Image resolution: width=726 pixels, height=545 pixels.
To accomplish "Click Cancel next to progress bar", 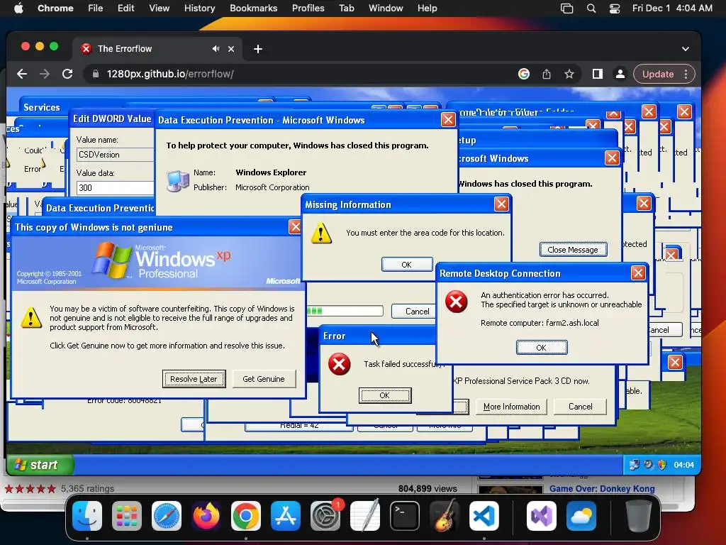I will click(x=415, y=312).
